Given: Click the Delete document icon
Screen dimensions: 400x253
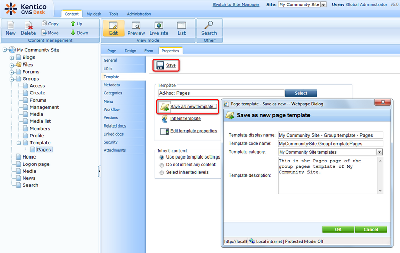Looking at the screenshot, I should tap(28, 25).
